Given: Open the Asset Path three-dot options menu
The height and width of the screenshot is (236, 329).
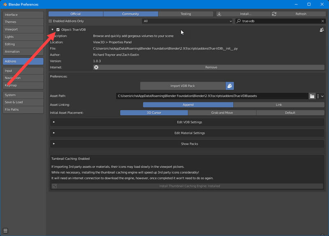Looking at the screenshot, I should tap(318, 96).
